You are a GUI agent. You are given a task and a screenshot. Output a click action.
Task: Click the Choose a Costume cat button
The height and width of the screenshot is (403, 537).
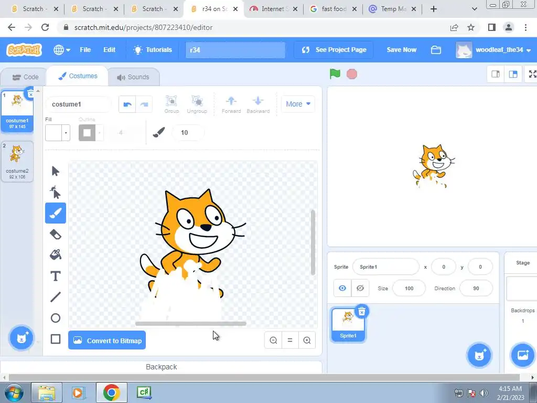(x=21, y=338)
